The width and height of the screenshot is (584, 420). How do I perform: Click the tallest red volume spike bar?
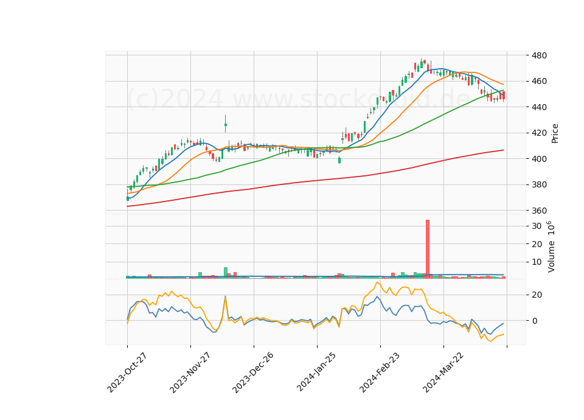pyautogui.click(x=428, y=249)
